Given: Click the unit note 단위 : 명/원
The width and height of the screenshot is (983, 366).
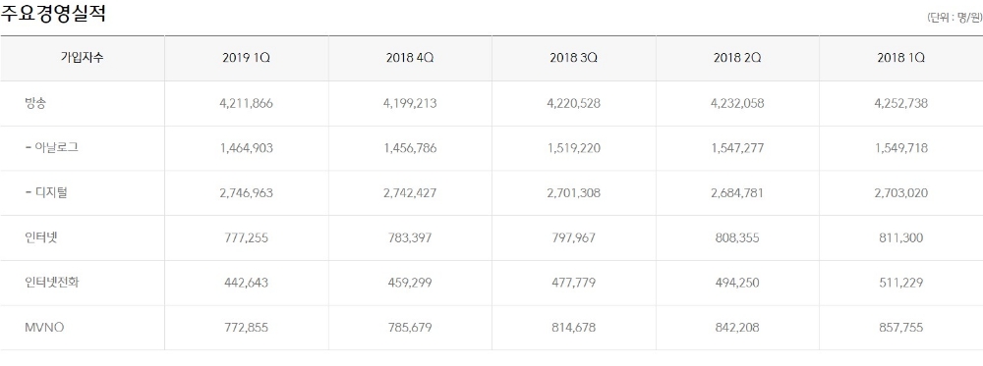Looking at the screenshot, I should tap(954, 18).
